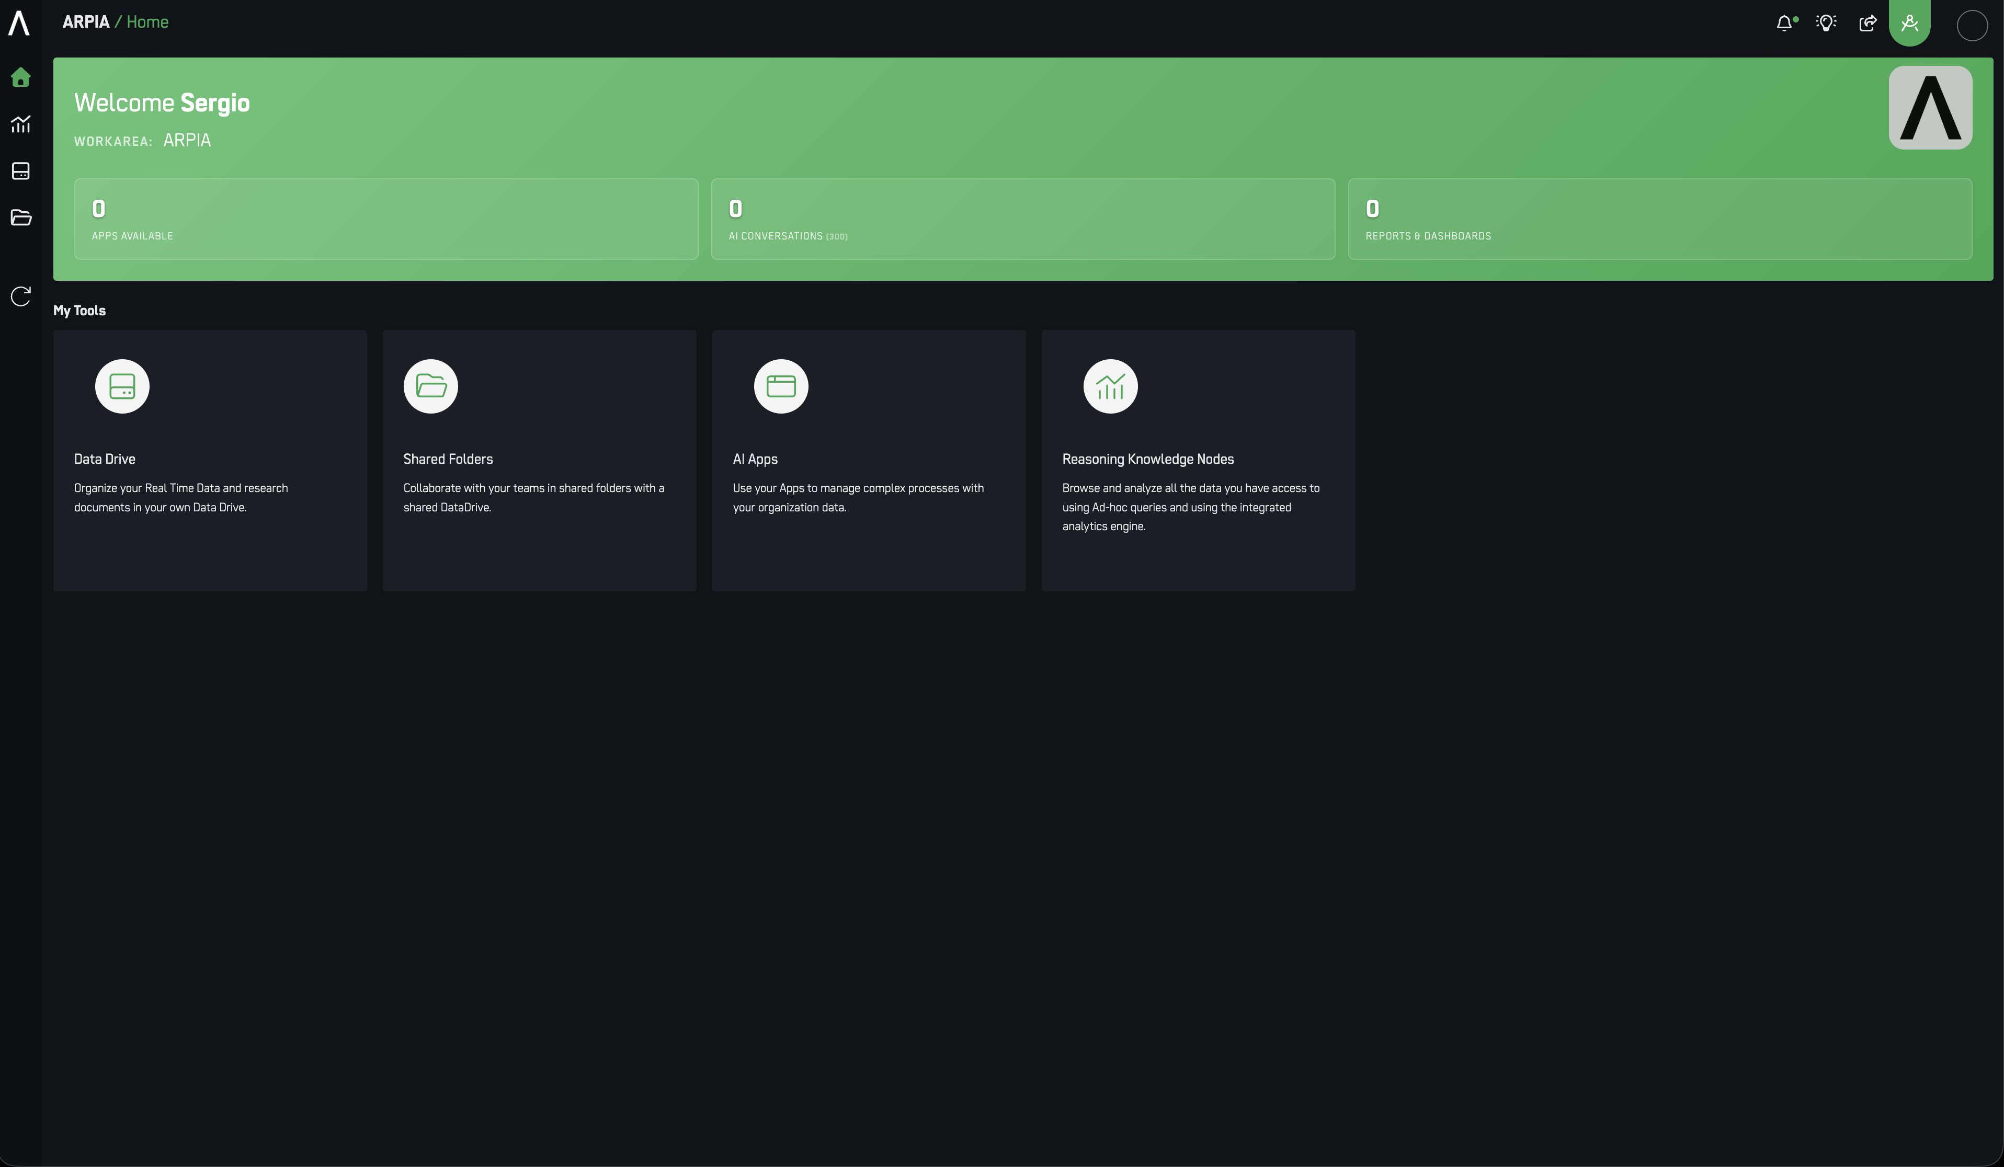Open the Data Drive tool title
2004x1167 pixels.
point(104,459)
